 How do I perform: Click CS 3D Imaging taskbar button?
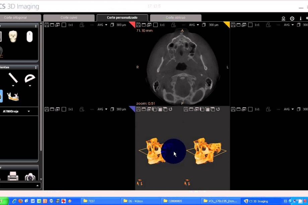pyautogui.click(x=261, y=201)
